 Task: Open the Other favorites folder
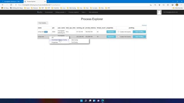tap(178, 8)
